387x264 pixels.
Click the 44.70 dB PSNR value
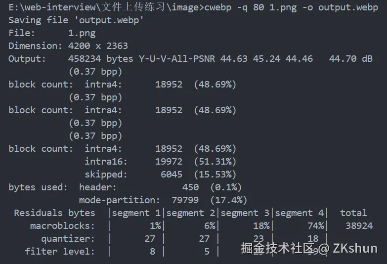point(351,59)
